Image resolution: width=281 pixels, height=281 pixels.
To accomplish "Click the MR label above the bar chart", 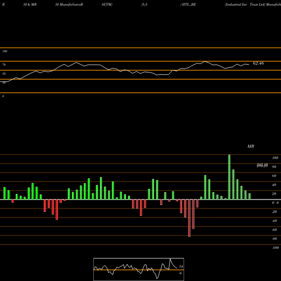I will pyautogui.click(x=251, y=146).
